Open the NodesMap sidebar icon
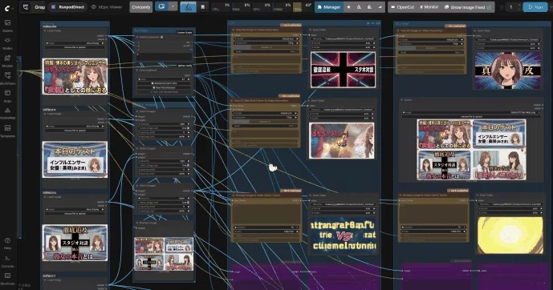The image size is (553, 290). [7, 113]
